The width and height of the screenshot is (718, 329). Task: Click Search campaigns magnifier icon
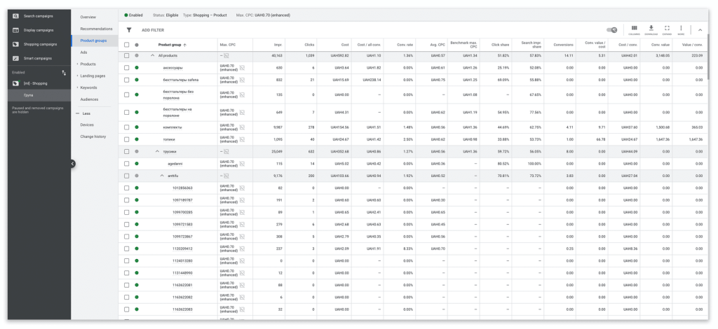(15, 15)
